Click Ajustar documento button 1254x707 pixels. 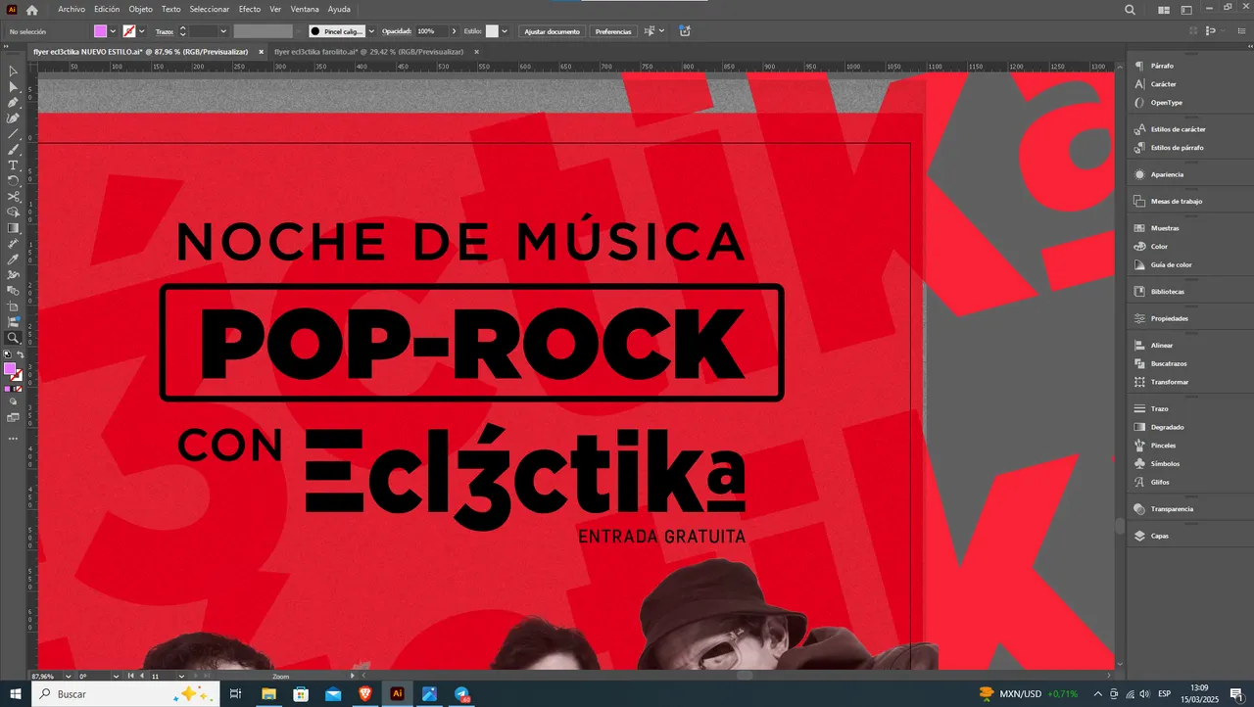pyautogui.click(x=552, y=31)
